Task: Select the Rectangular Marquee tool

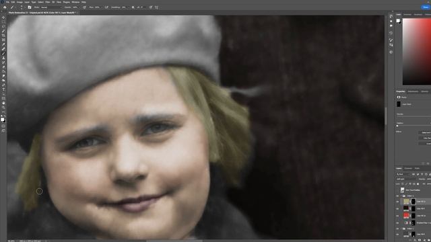Action: tap(3, 22)
